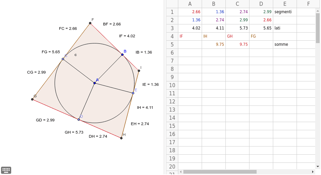Screen dimensions: 321x175
Task: Click cell B5 with value 9.75
Action: coord(214,44)
